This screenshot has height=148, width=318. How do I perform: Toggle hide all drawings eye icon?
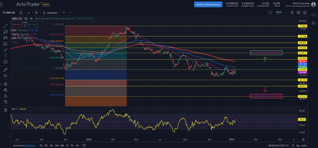[5, 102]
